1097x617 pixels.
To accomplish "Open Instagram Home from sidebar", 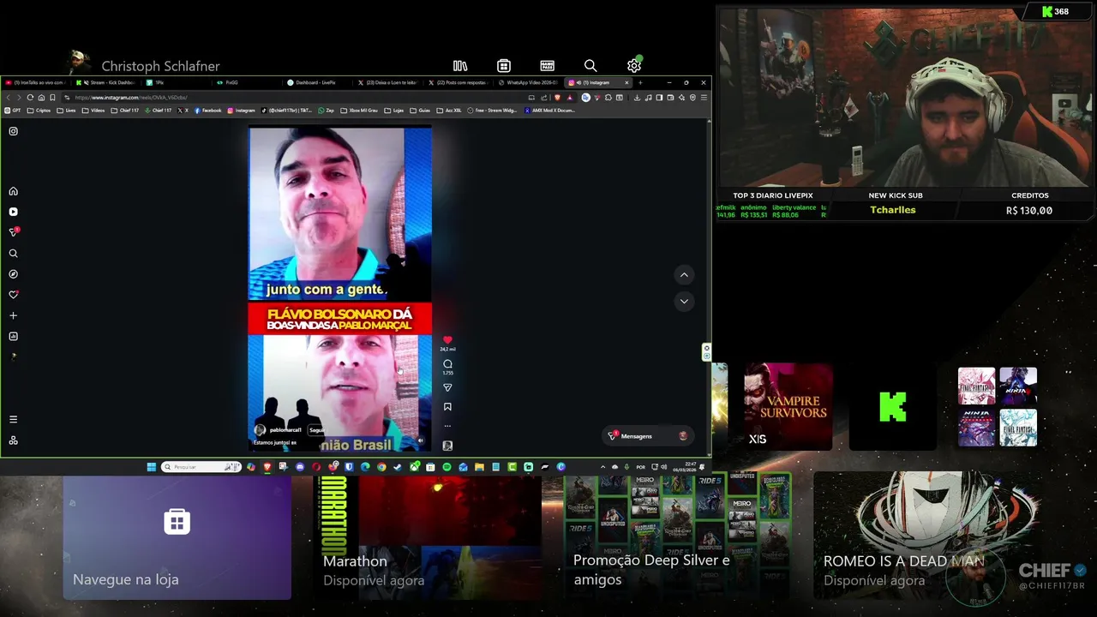I will 13,191.
